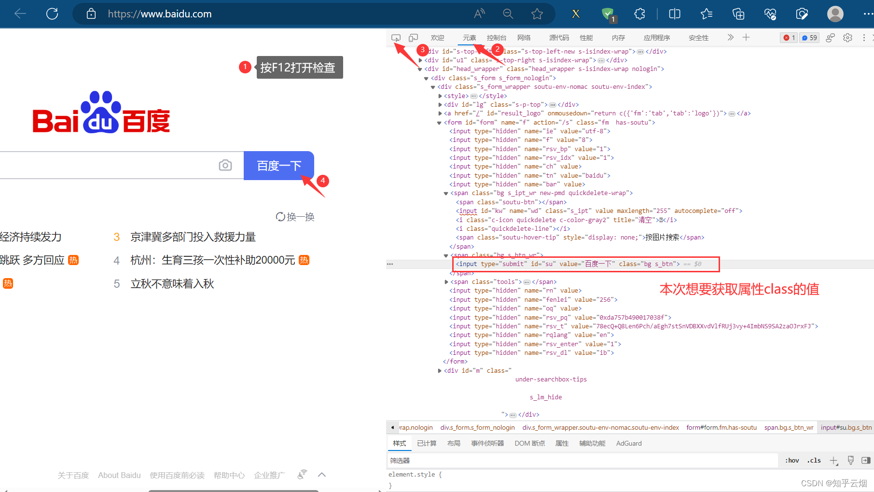Select the input id="su" element row
Viewport: 874px width, 492px height.
click(630, 264)
